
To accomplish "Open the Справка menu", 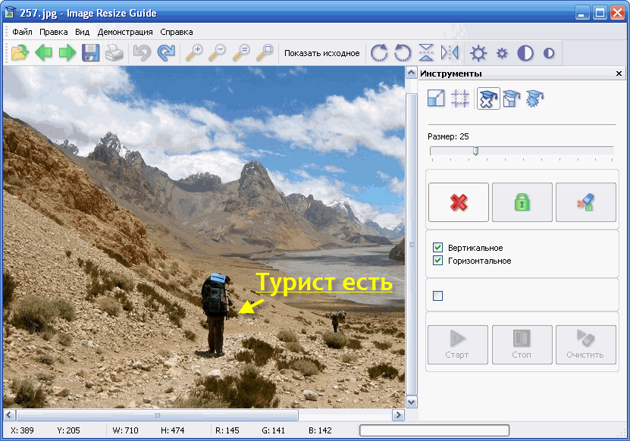I will [177, 32].
